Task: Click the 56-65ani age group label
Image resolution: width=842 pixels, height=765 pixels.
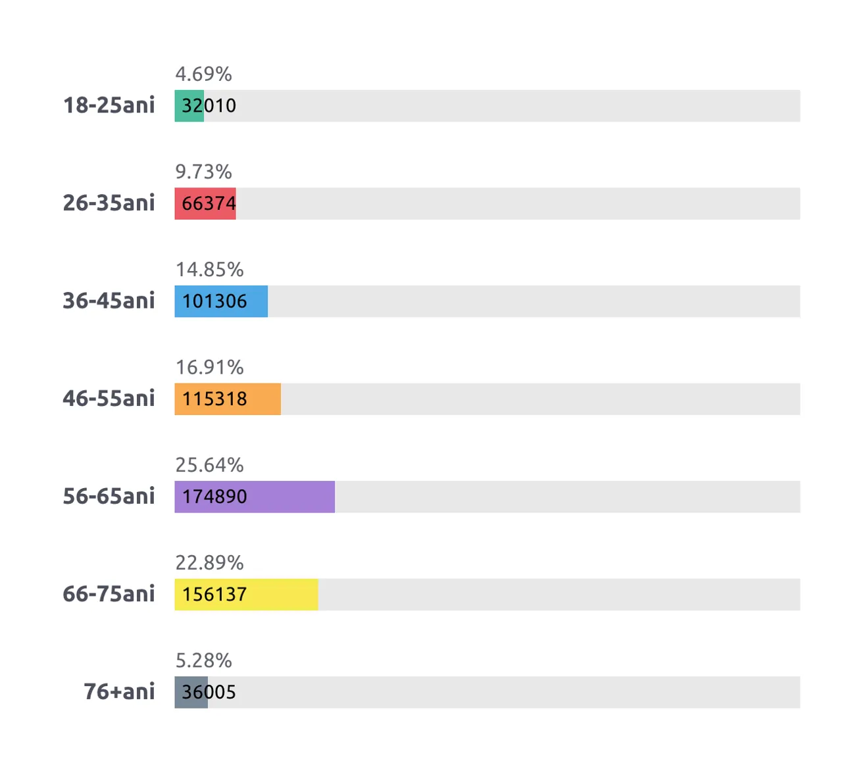Action: [109, 496]
